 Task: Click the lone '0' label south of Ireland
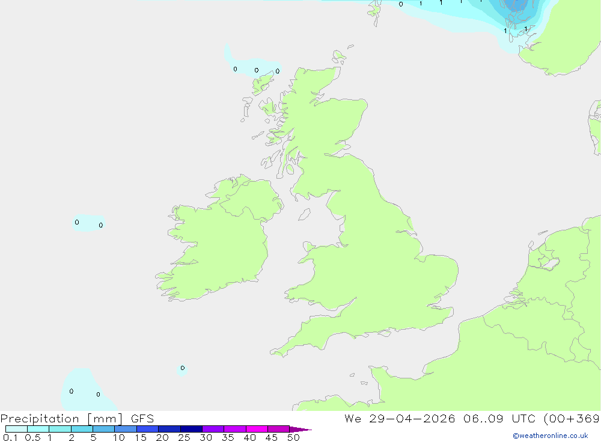pos(183,368)
